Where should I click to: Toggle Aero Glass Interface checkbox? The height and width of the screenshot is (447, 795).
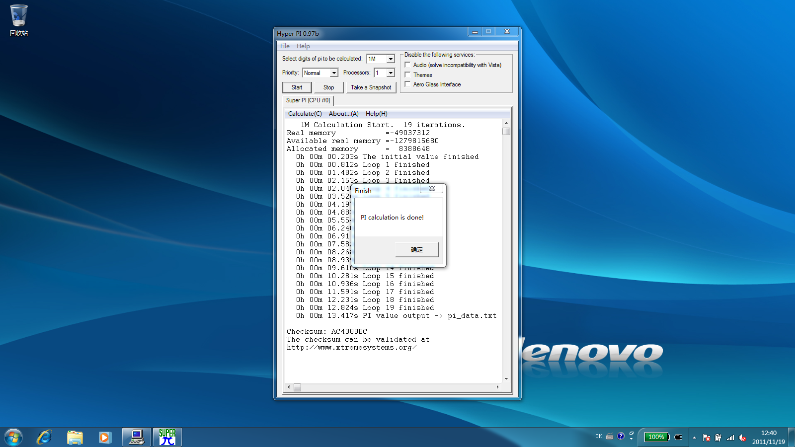pyautogui.click(x=407, y=84)
